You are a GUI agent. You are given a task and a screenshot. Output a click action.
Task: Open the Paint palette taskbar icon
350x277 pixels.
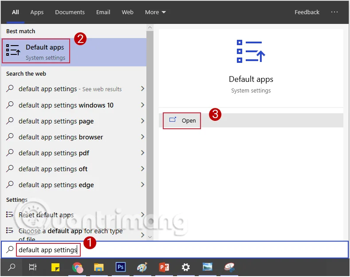[142, 267]
